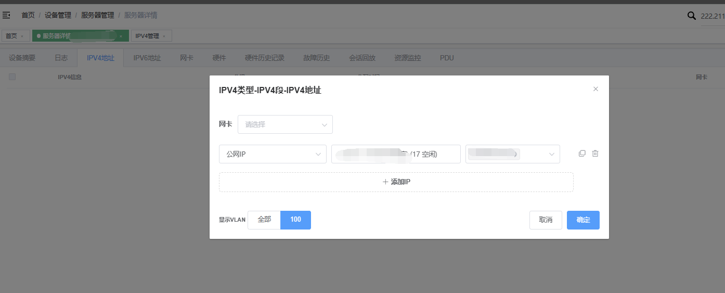Open the IPV4 address dropdown on the right
Screen dimensions: 725x293
point(512,154)
